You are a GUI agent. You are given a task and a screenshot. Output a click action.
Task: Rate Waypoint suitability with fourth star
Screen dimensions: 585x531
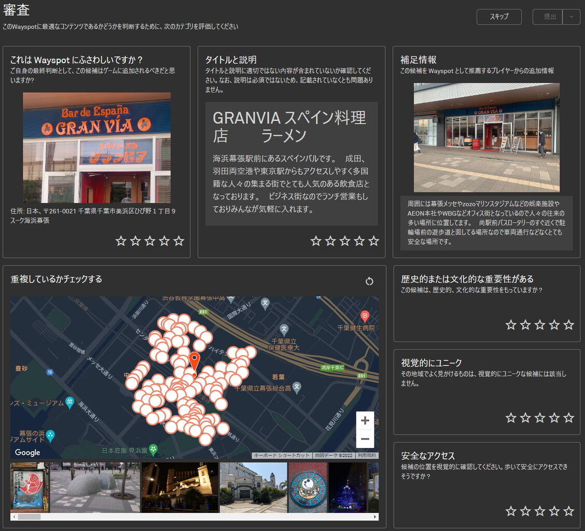[164, 241]
